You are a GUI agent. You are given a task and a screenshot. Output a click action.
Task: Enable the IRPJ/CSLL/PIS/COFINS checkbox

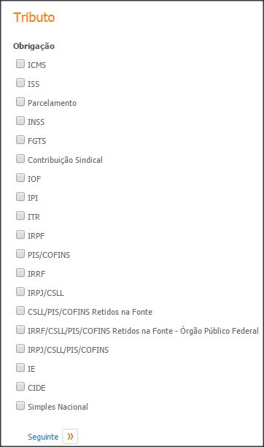coord(20,348)
